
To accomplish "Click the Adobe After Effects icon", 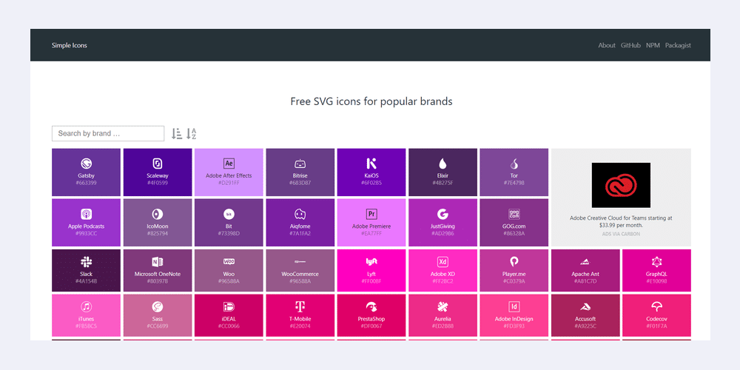I will 229,164.
